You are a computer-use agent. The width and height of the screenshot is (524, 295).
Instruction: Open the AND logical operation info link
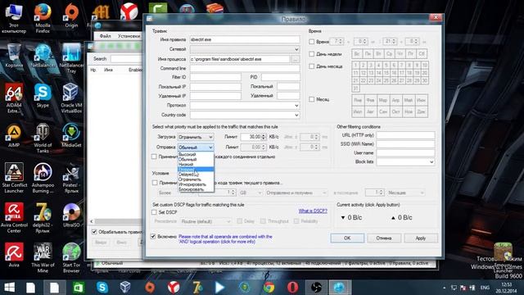[225, 239]
